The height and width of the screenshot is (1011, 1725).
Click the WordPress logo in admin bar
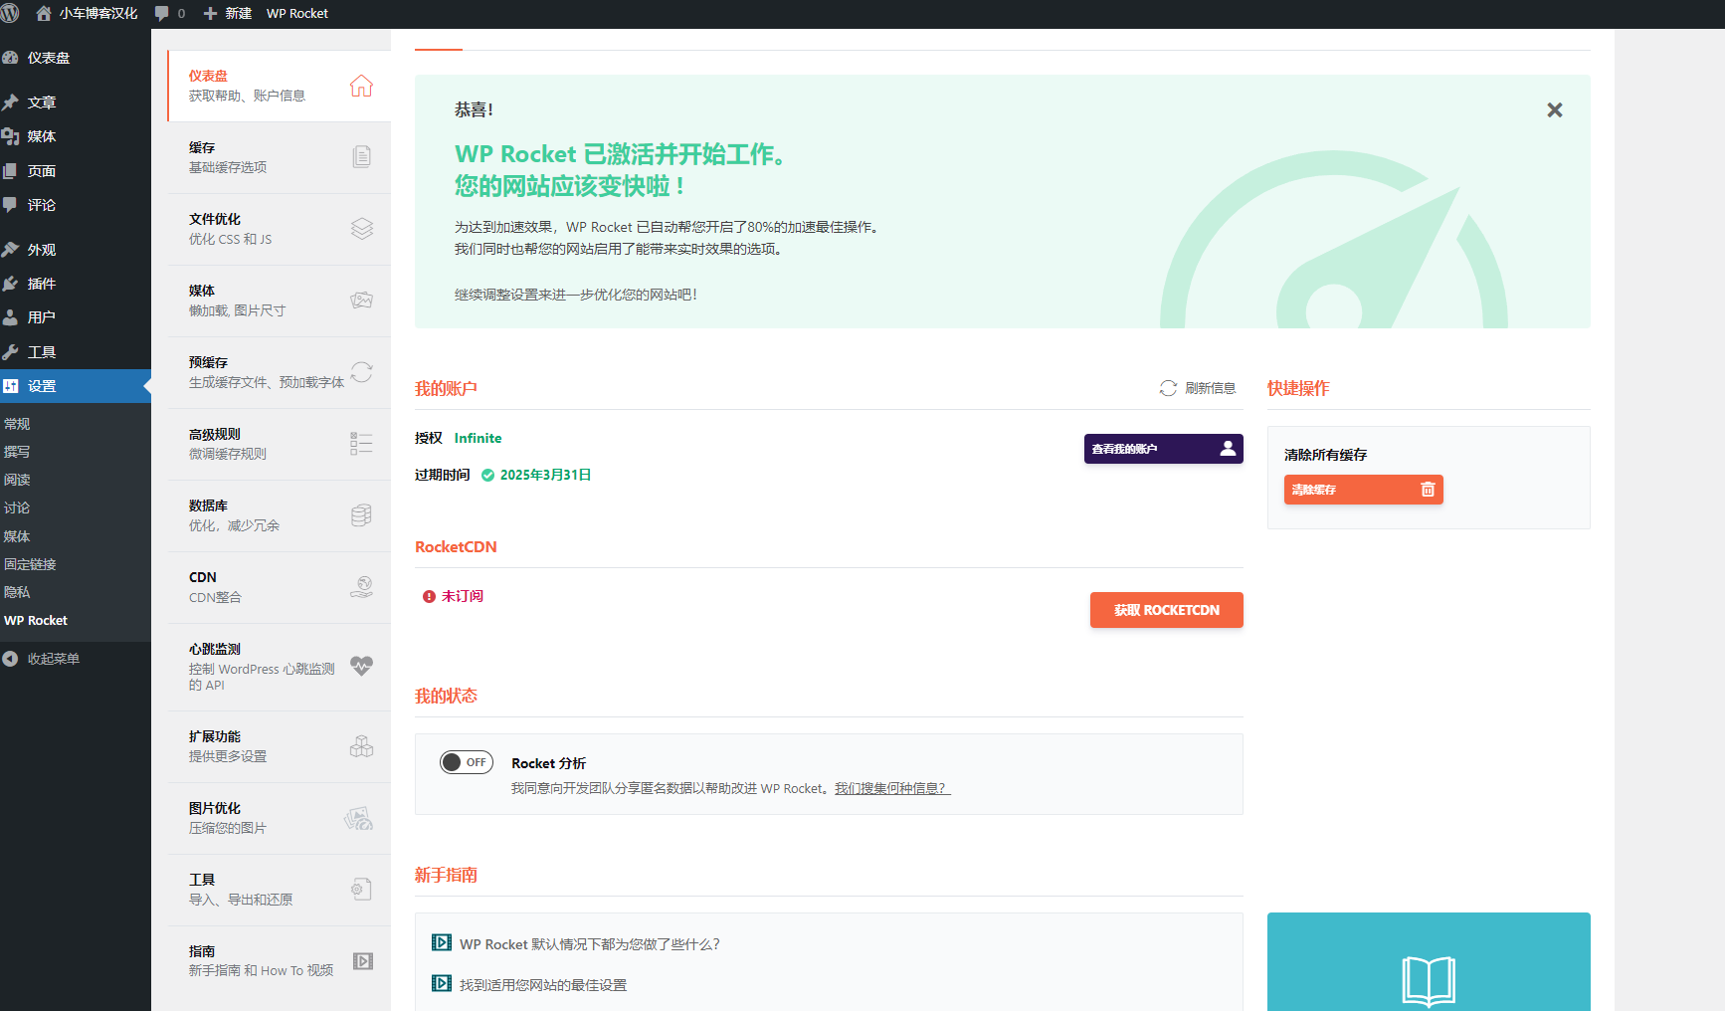pos(10,13)
